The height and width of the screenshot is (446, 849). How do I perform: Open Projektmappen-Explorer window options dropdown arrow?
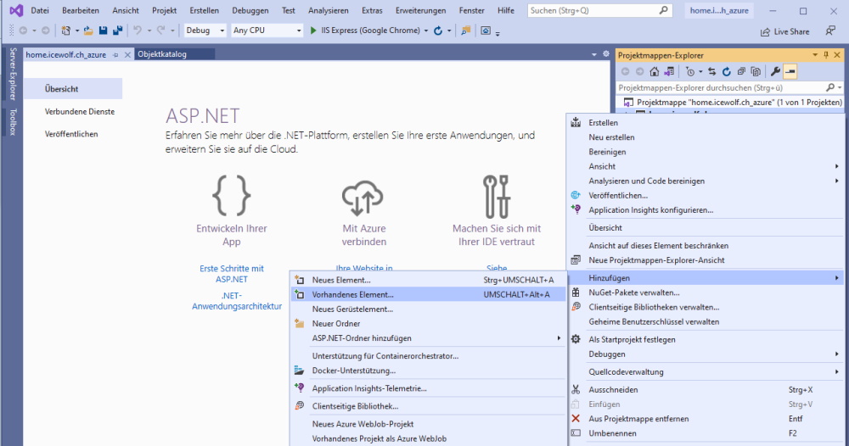pos(815,55)
